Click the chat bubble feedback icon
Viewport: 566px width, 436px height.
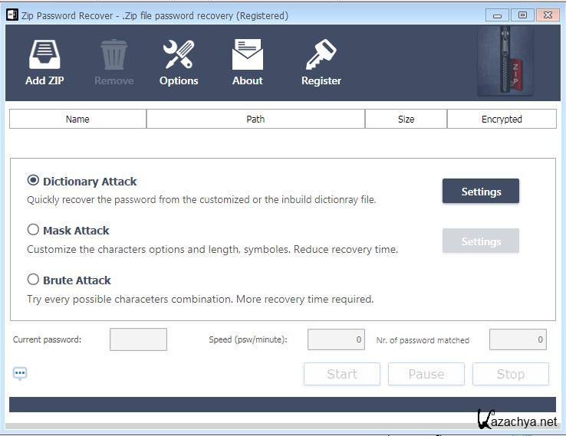point(20,373)
